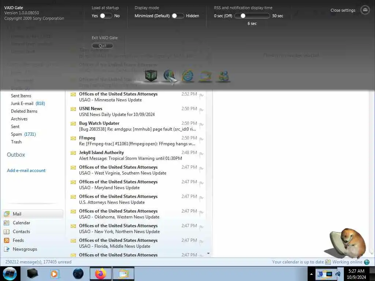Open Windows Live Mail from the VAIO Gate dock

click(205, 76)
